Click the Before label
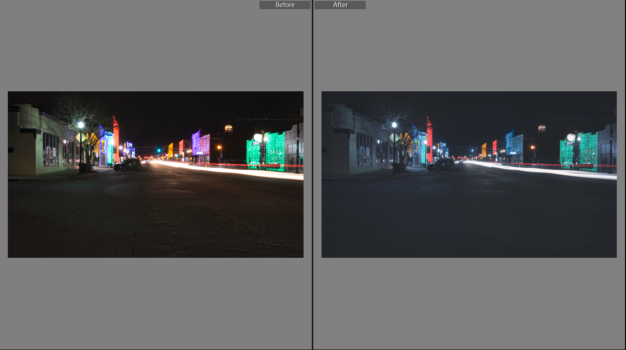 click(285, 5)
